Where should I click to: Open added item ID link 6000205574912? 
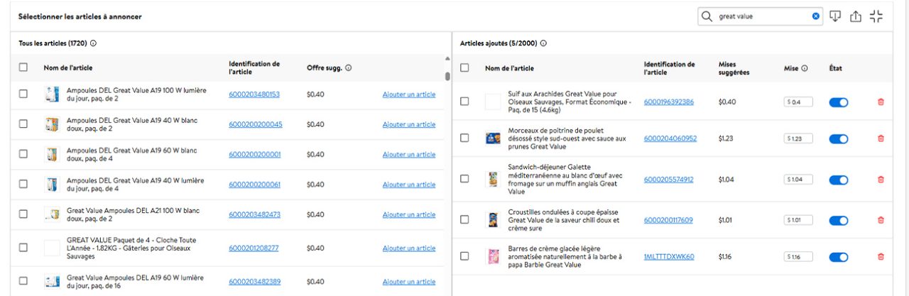pos(669,180)
